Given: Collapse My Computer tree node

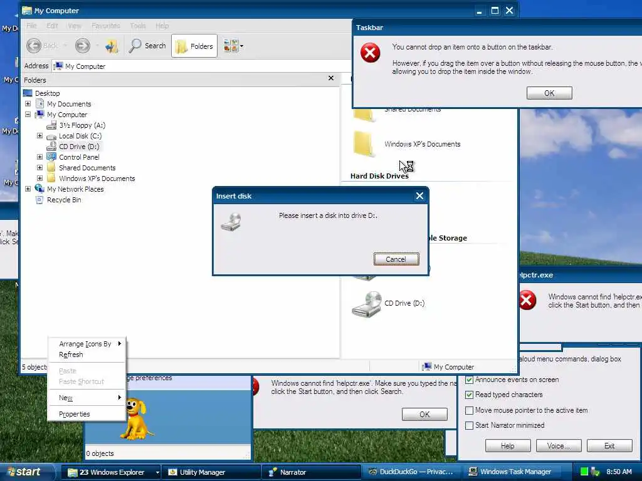Looking at the screenshot, I should pyautogui.click(x=28, y=115).
